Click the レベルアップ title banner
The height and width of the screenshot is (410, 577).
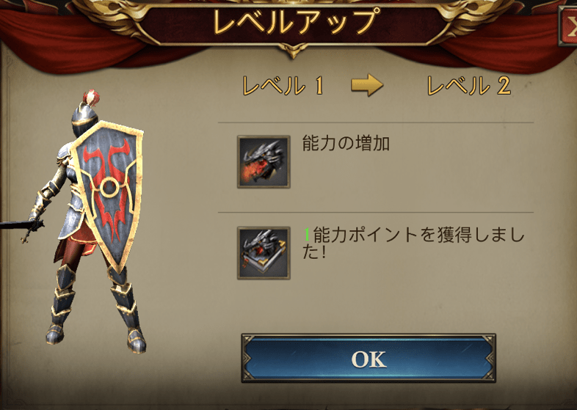tap(294, 22)
